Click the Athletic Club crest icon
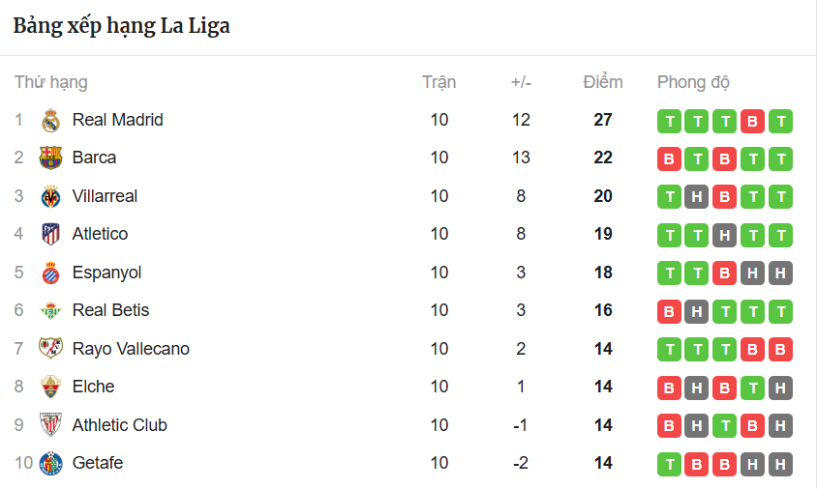The image size is (817, 489). click(x=50, y=425)
